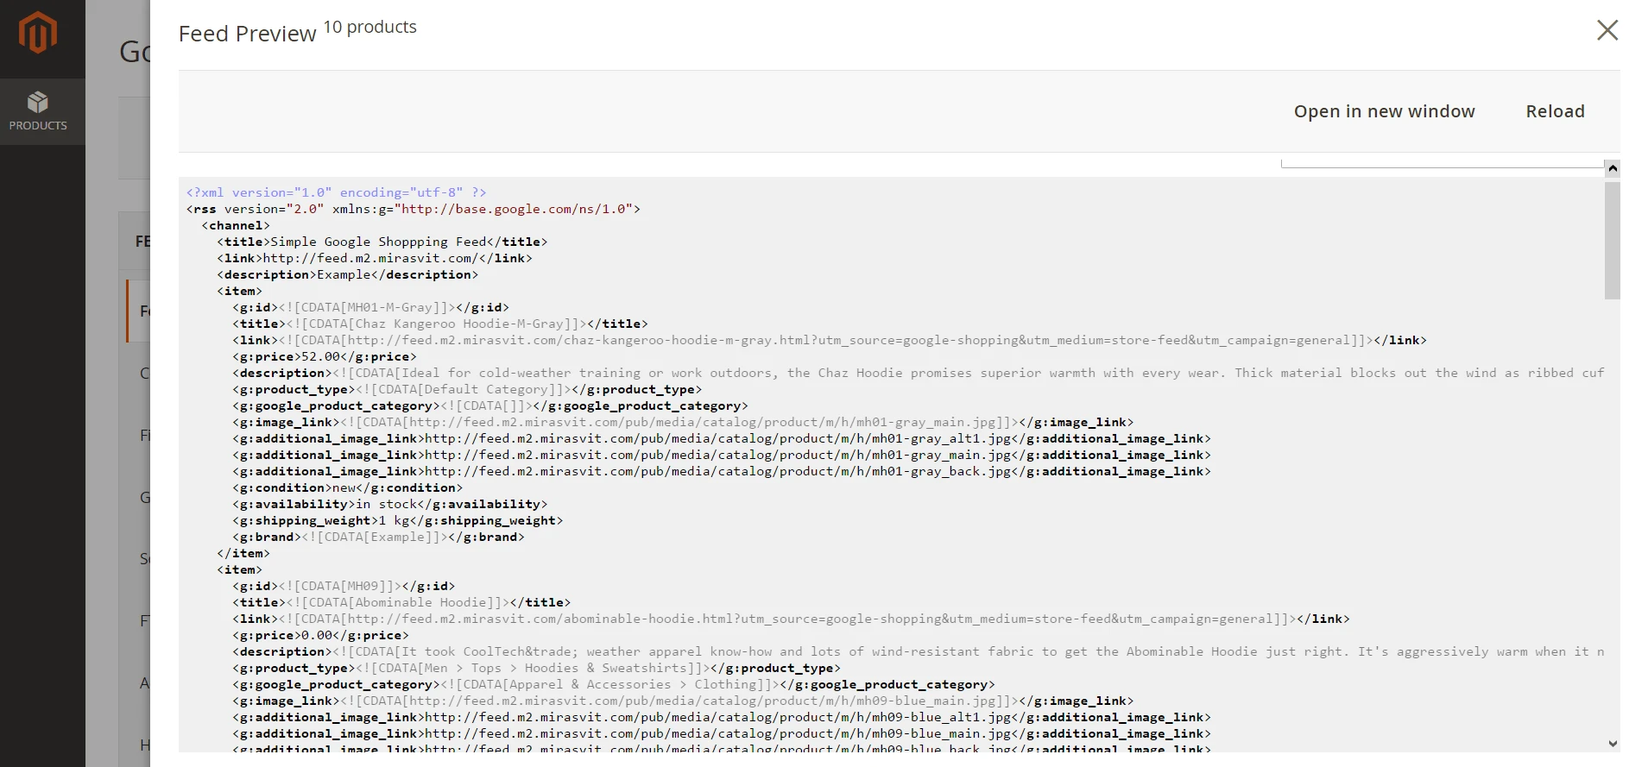
Task: Click the Chaz Kangeroo Hoodie-M-Gray title line
Action: [x=439, y=324]
